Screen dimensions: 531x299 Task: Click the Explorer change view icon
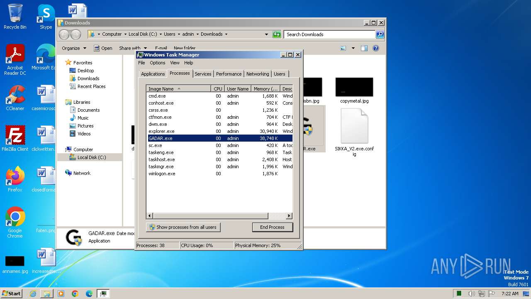click(x=343, y=48)
